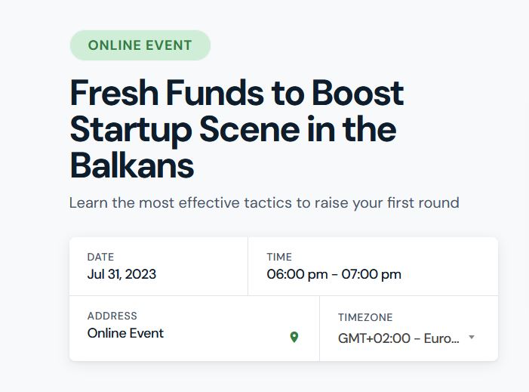The height and width of the screenshot is (392, 529).
Task: Click the subtitle about raising your first round
Action: pyautogui.click(x=264, y=203)
